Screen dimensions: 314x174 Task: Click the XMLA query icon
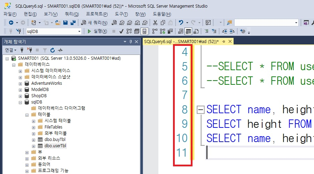(138, 23)
